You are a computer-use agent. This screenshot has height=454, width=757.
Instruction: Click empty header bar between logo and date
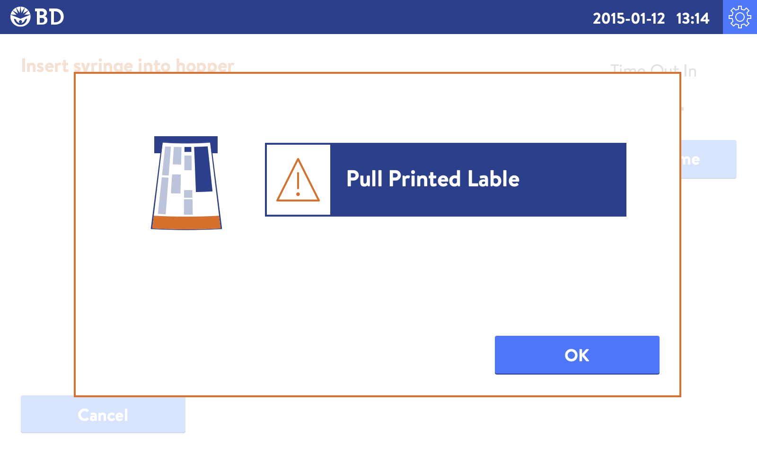tap(326, 17)
